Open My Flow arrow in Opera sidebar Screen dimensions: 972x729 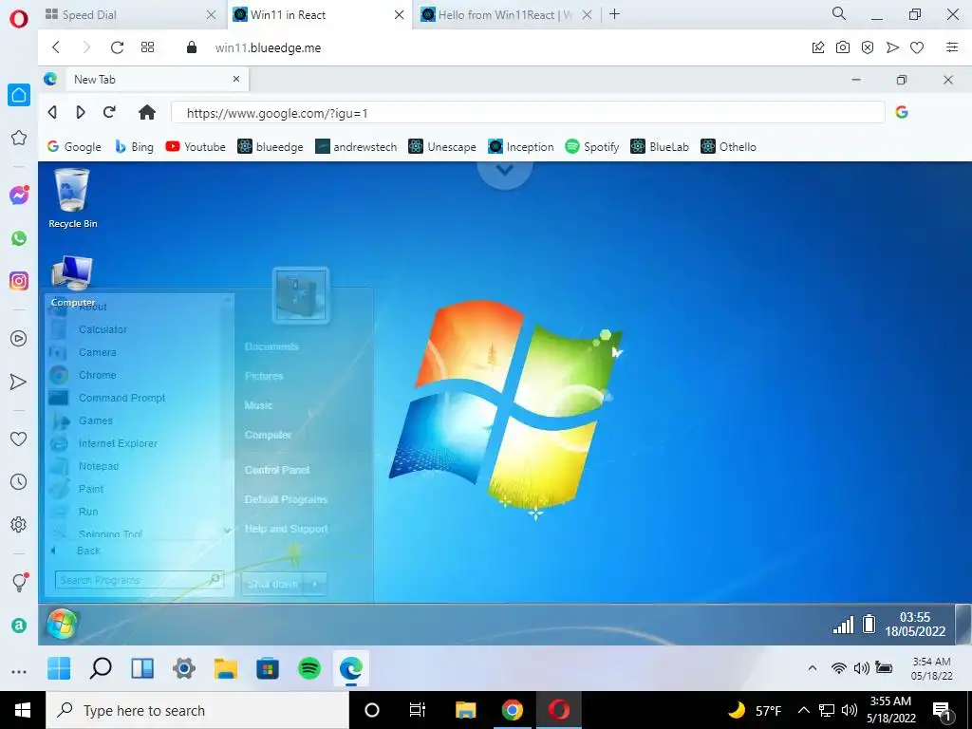pyautogui.click(x=19, y=382)
